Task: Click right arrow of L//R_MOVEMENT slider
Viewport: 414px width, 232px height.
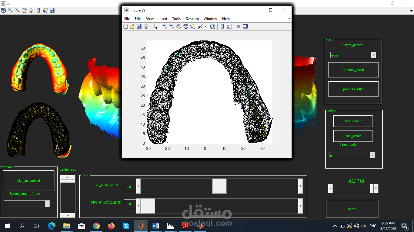Action: (x=300, y=186)
